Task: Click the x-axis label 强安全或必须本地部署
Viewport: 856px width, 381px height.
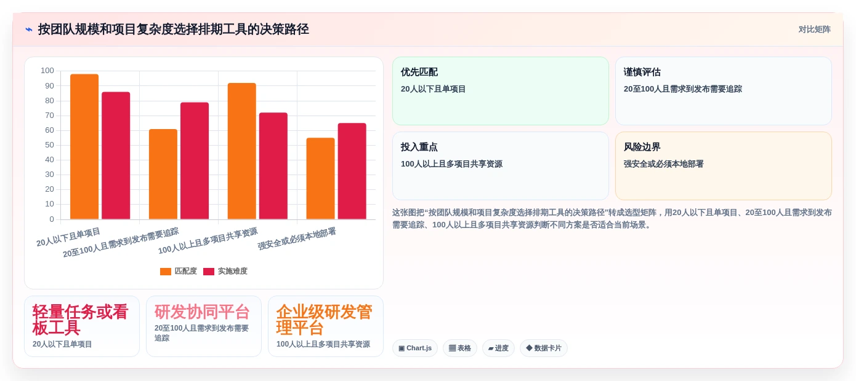Action: click(x=297, y=239)
